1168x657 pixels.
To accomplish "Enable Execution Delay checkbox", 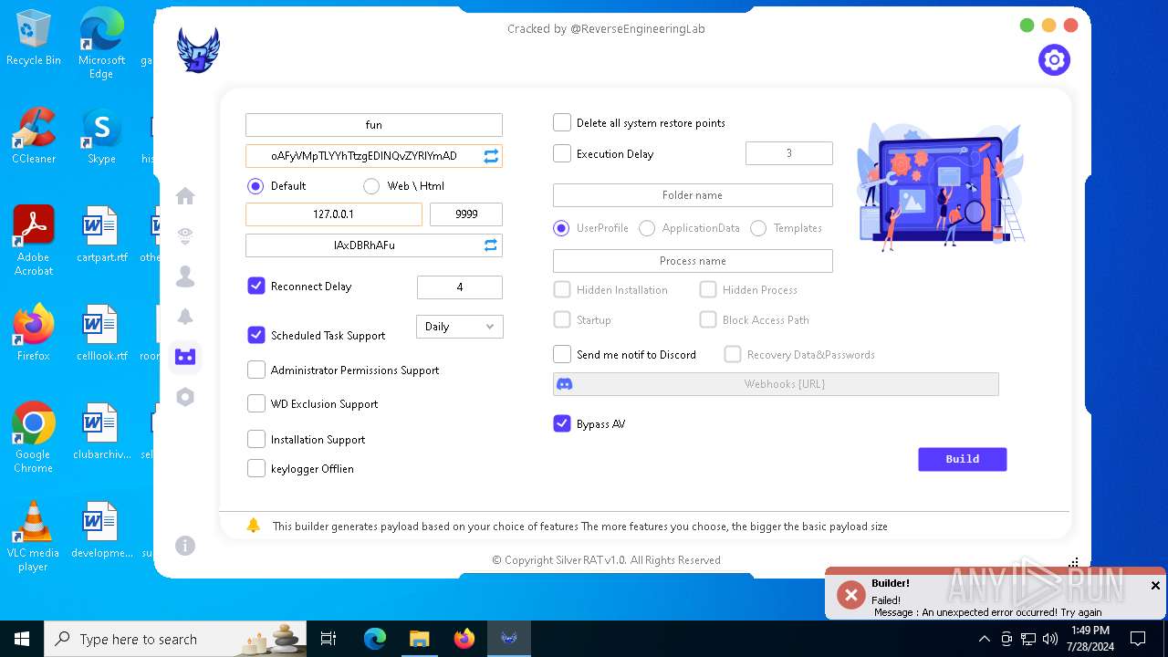I will [562, 153].
